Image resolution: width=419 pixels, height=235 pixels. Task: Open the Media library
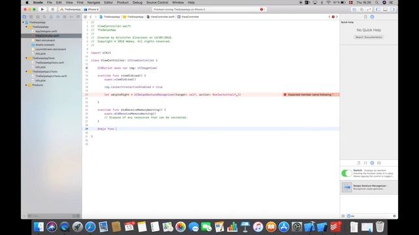[379, 163]
